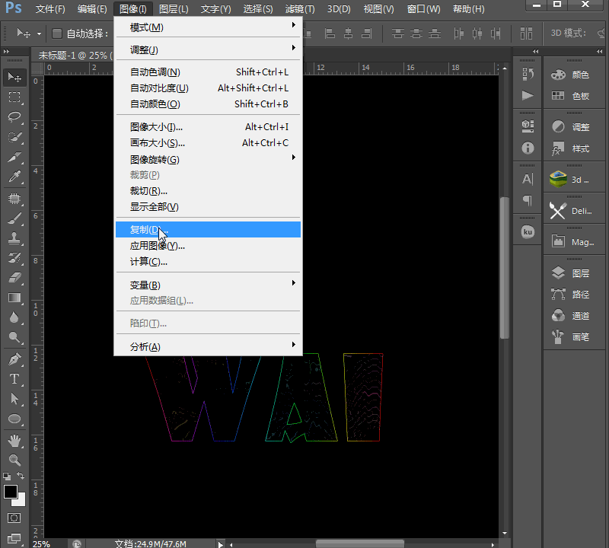
Task: Open the Paragraph panel icon
Action: coord(528,200)
